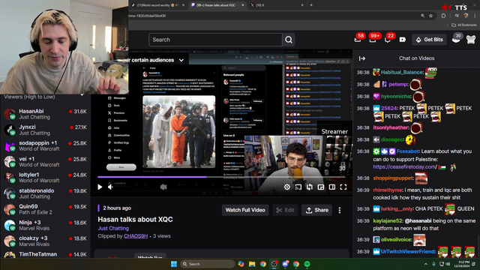480x270 pixels.
Task: Open Ninja channel in sidebar
Action: pos(45,226)
